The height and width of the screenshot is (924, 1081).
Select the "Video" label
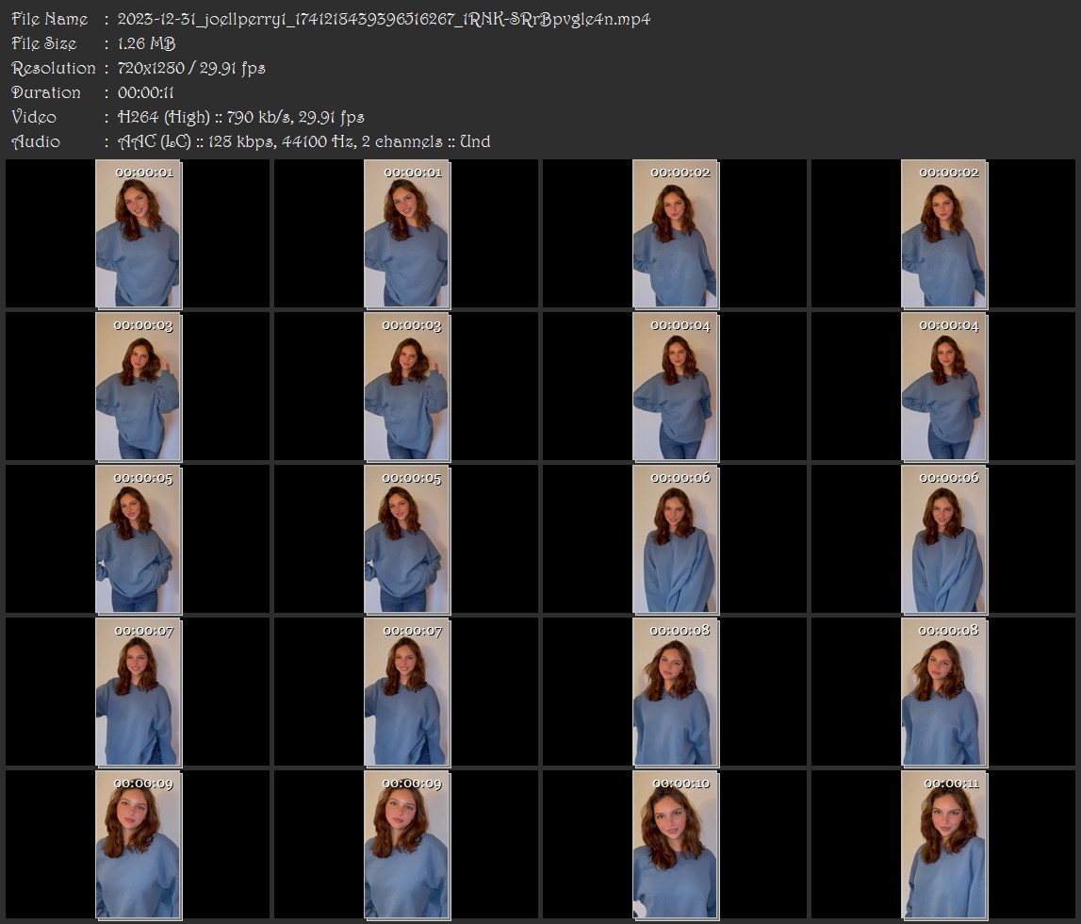34,117
